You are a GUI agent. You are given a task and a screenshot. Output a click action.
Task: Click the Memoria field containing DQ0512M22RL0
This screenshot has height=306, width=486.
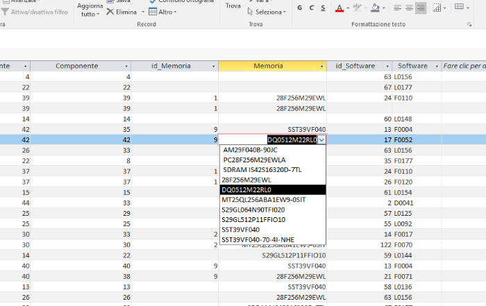click(269, 140)
